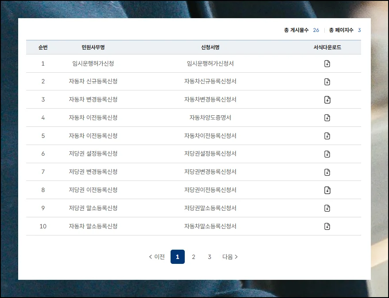The height and width of the screenshot is (298, 389).
Task: Click the 저당권 말소등록신청 service name cell
Action: pyautogui.click(x=93, y=208)
